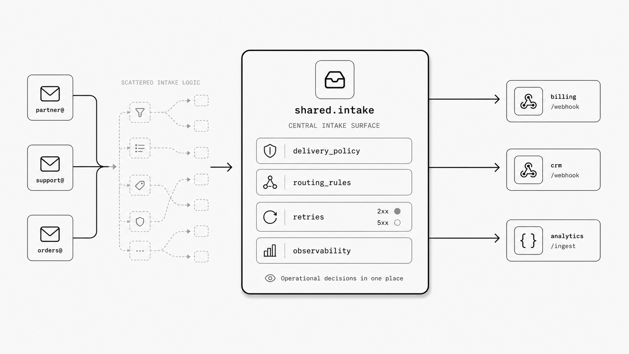Select the analytics /ingest destination card
This screenshot has height=354, width=629.
point(553,240)
